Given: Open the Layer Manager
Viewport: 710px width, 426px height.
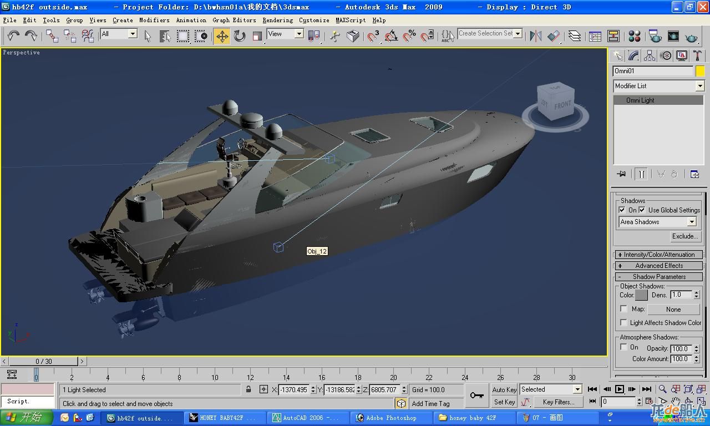Looking at the screenshot, I should 575,36.
